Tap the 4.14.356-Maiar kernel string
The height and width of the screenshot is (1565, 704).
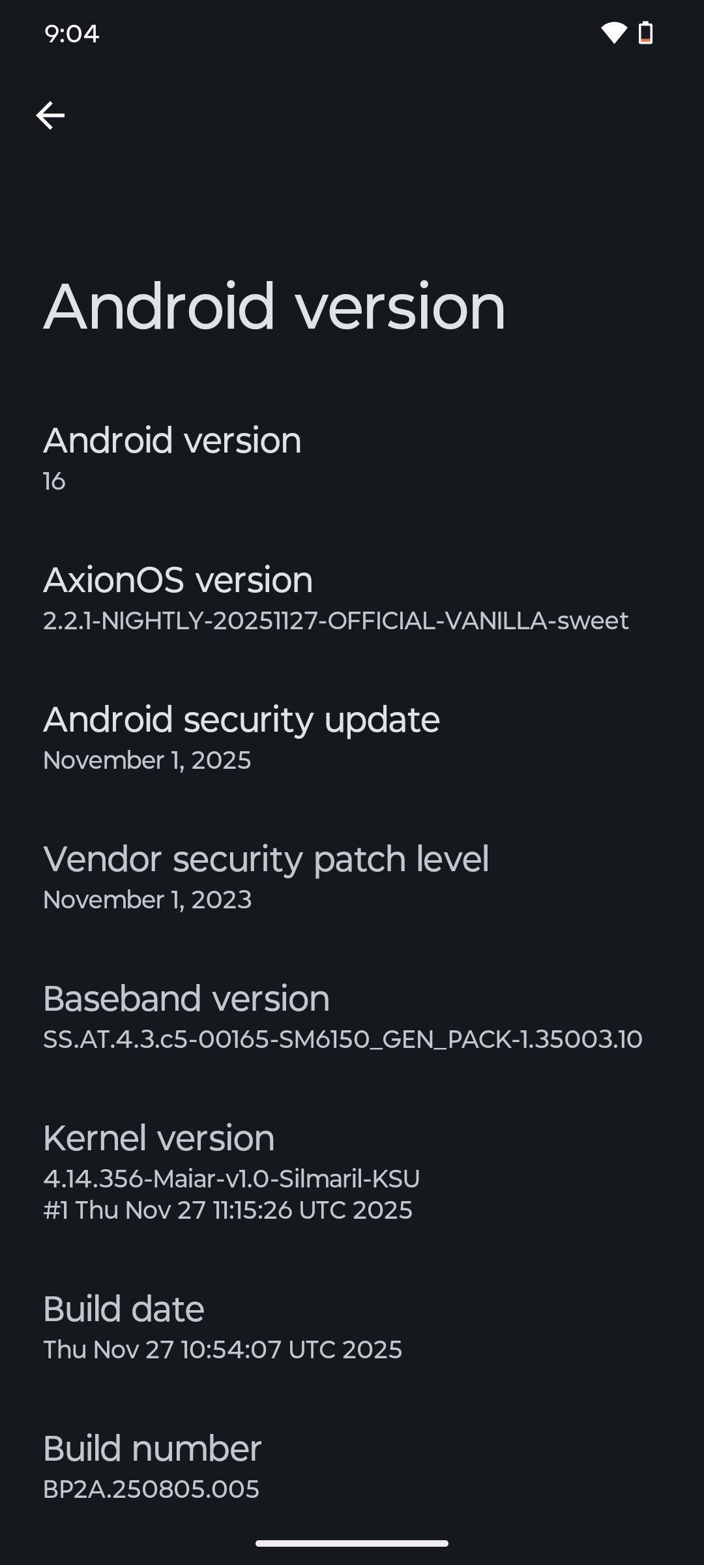pyautogui.click(x=231, y=1179)
